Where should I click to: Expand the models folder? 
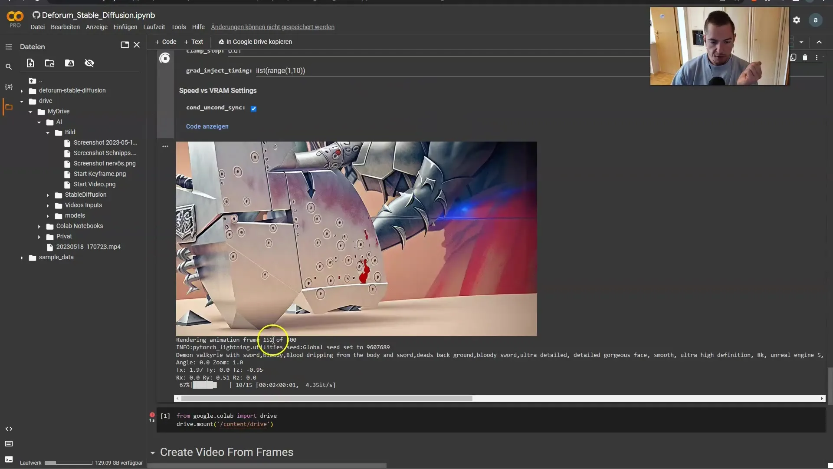pyautogui.click(x=48, y=216)
